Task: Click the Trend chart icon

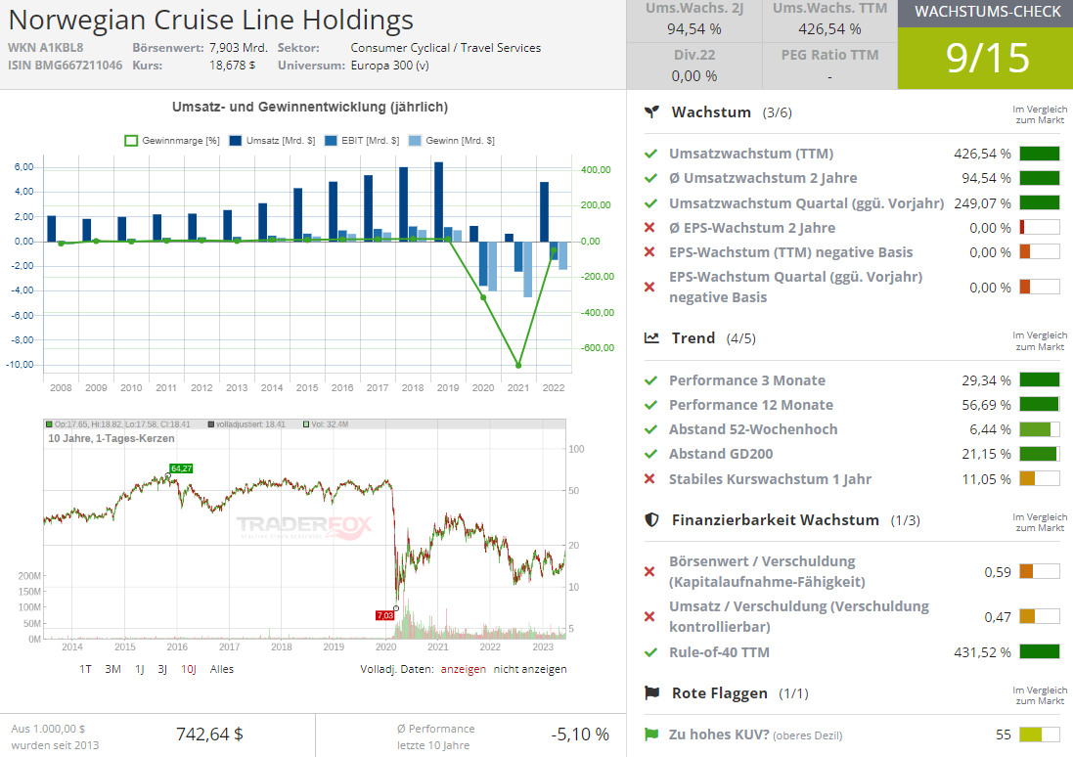Action: (x=651, y=338)
